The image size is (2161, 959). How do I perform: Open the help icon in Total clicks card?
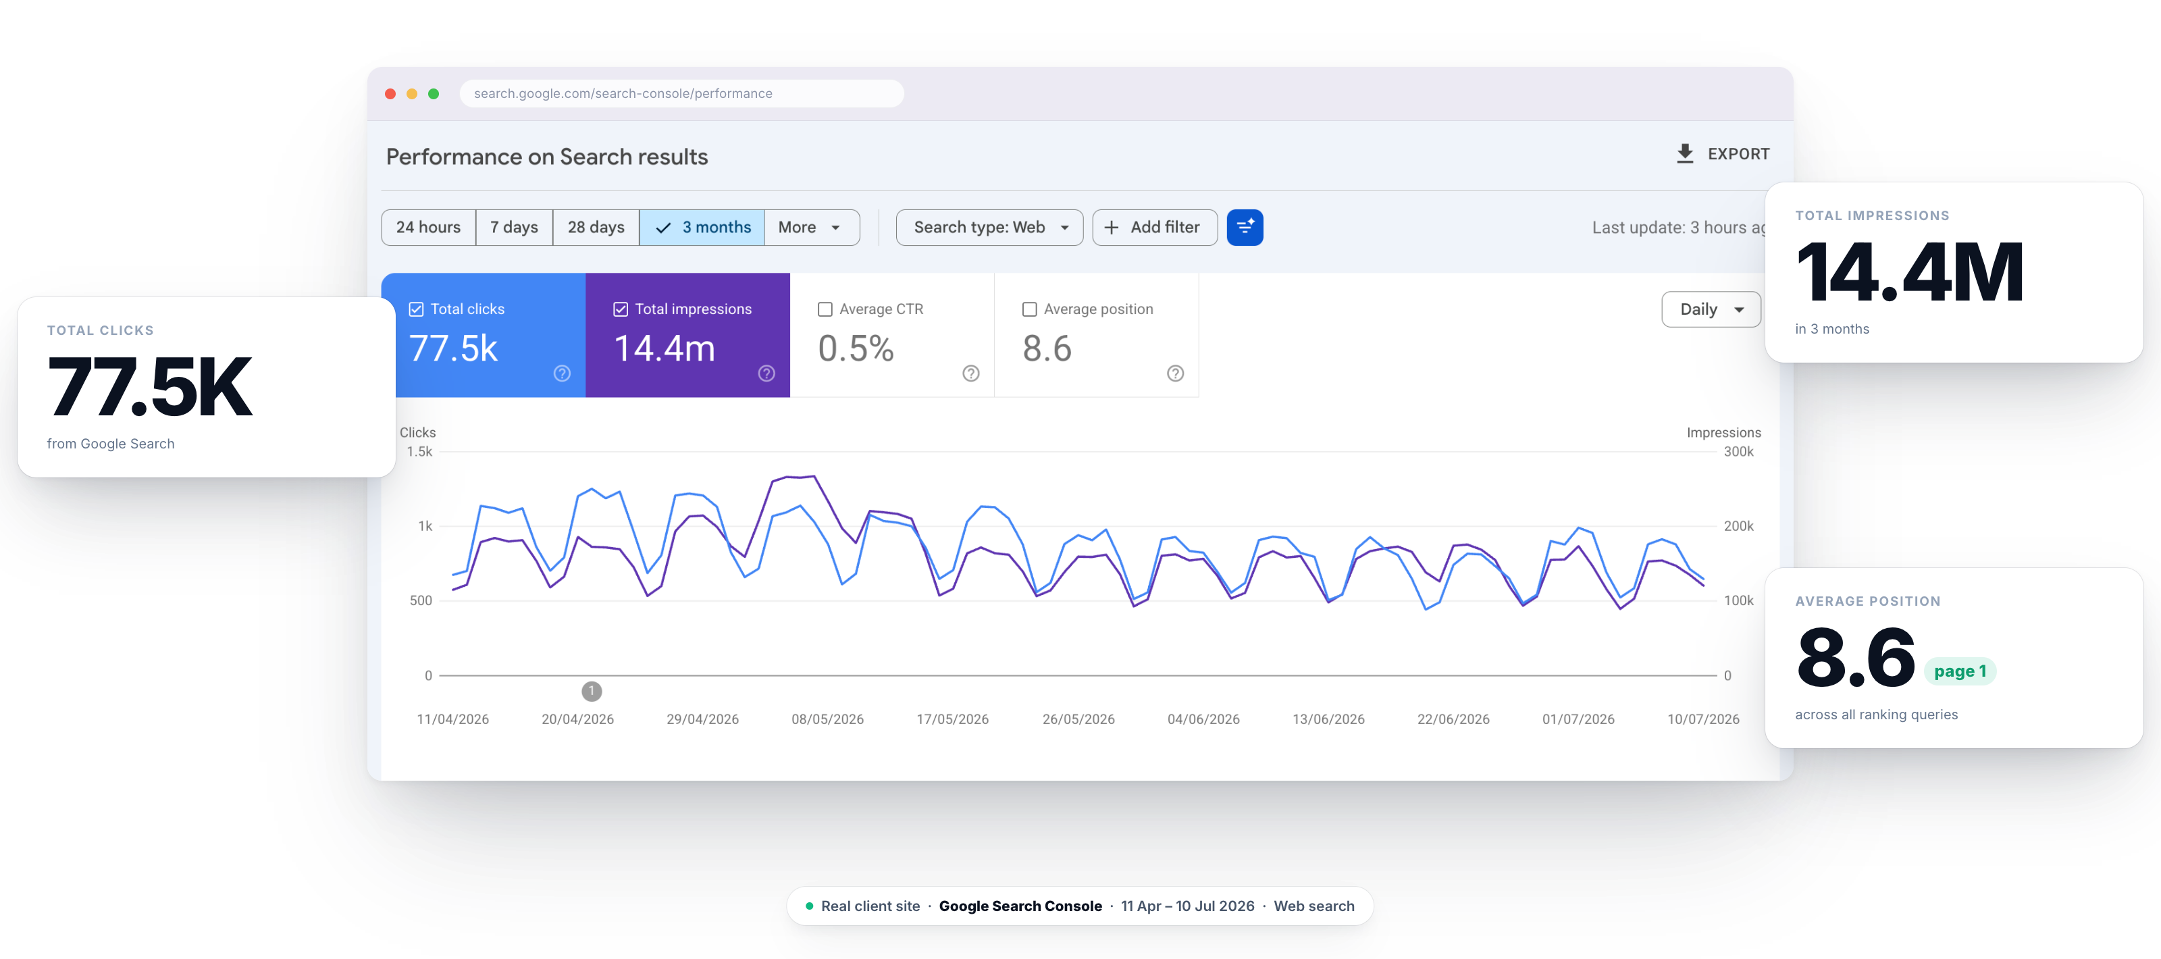click(x=562, y=373)
